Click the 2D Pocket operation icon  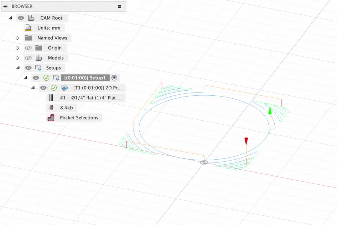click(x=64, y=88)
